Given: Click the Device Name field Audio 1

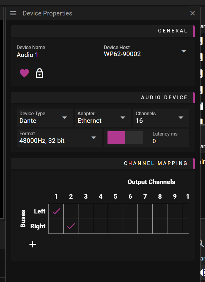Looking at the screenshot, I should click(x=59, y=52).
